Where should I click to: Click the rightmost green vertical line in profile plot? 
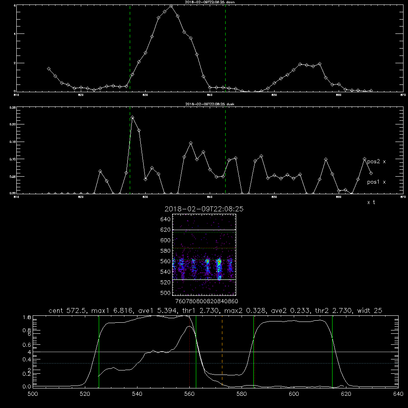[x=332, y=351]
